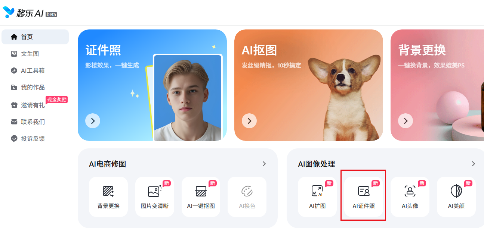The height and width of the screenshot is (230, 484).
Task: Click the arrow on 证件照 banner
Action: [x=93, y=121]
